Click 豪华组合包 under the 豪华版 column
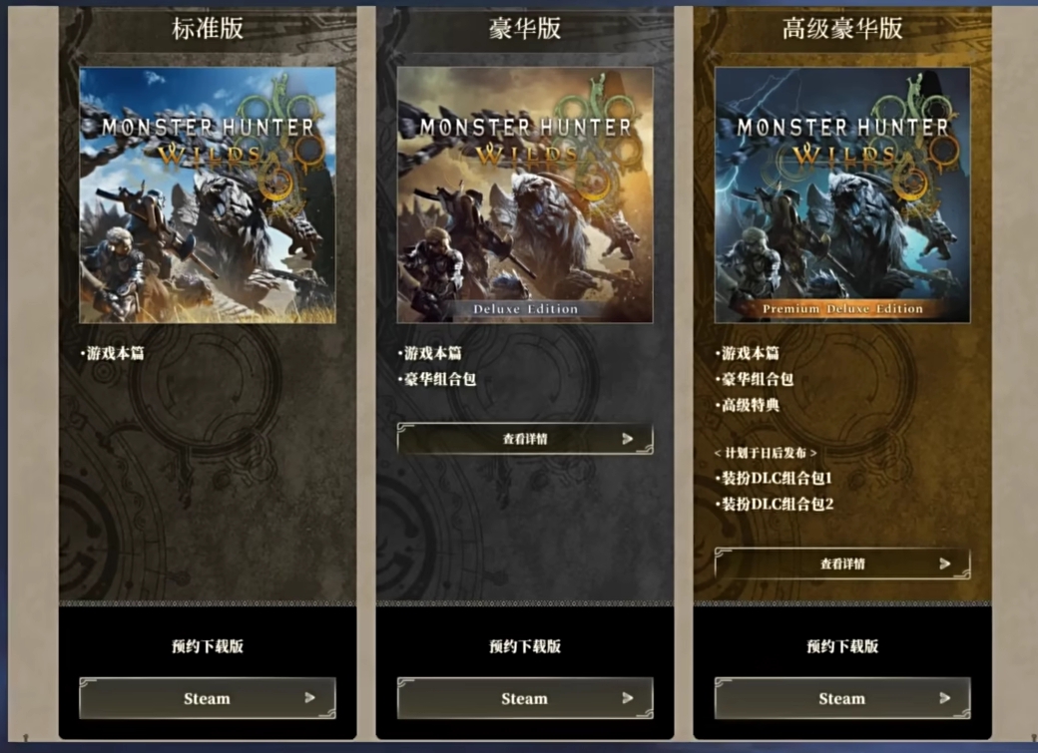Viewport: 1038px width, 753px height. point(437,379)
